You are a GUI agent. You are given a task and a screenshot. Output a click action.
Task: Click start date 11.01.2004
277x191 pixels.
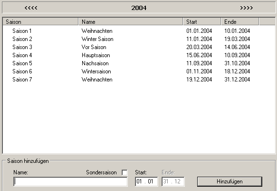199,39
